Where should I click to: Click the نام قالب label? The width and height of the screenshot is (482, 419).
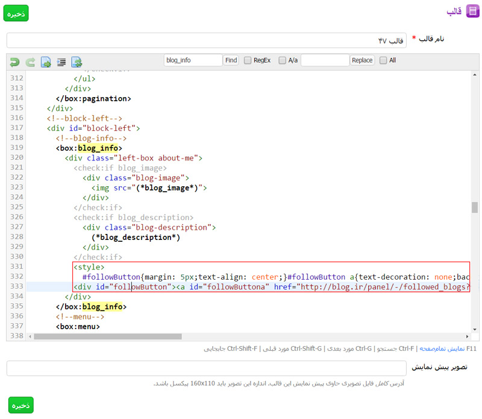[431, 39]
